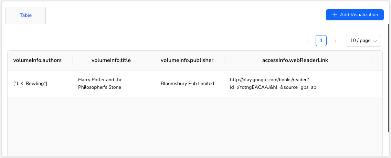Click the chevron arrow beside 10 / page
391x158 pixels.
375,41
